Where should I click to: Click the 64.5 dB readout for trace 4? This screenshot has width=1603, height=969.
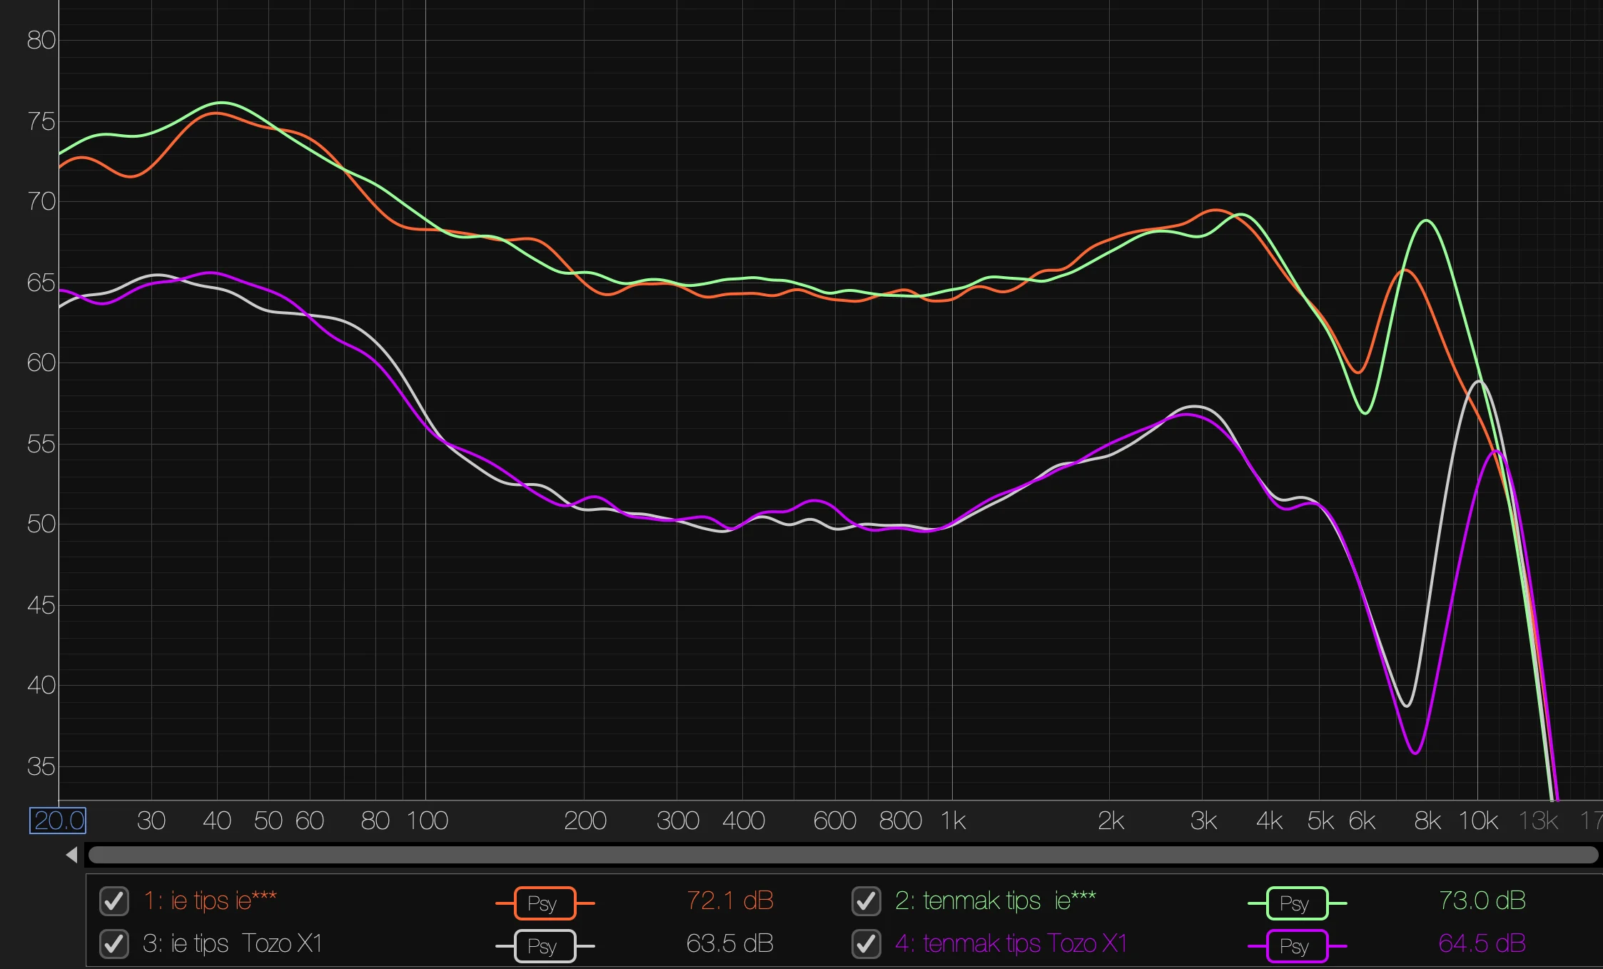(1482, 943)
